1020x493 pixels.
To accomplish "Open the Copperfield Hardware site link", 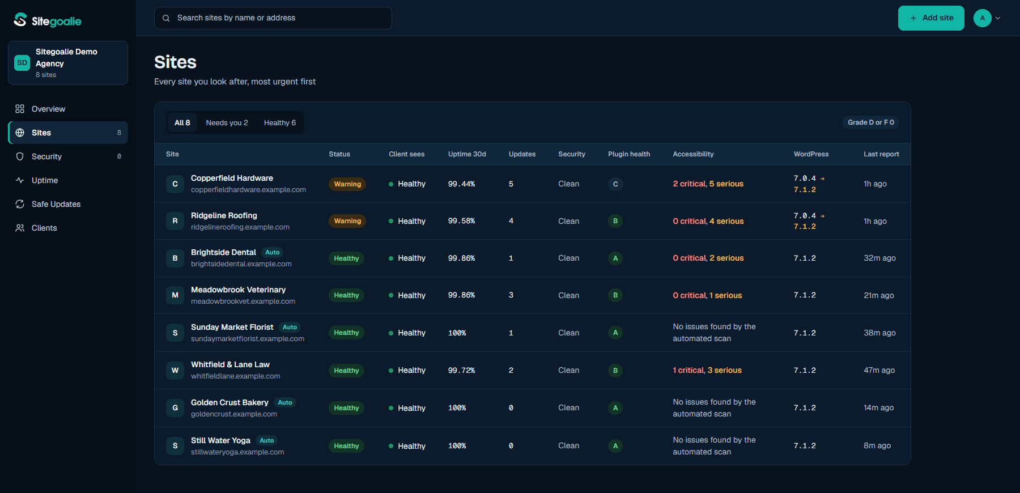I will click(x=232, y=178).
